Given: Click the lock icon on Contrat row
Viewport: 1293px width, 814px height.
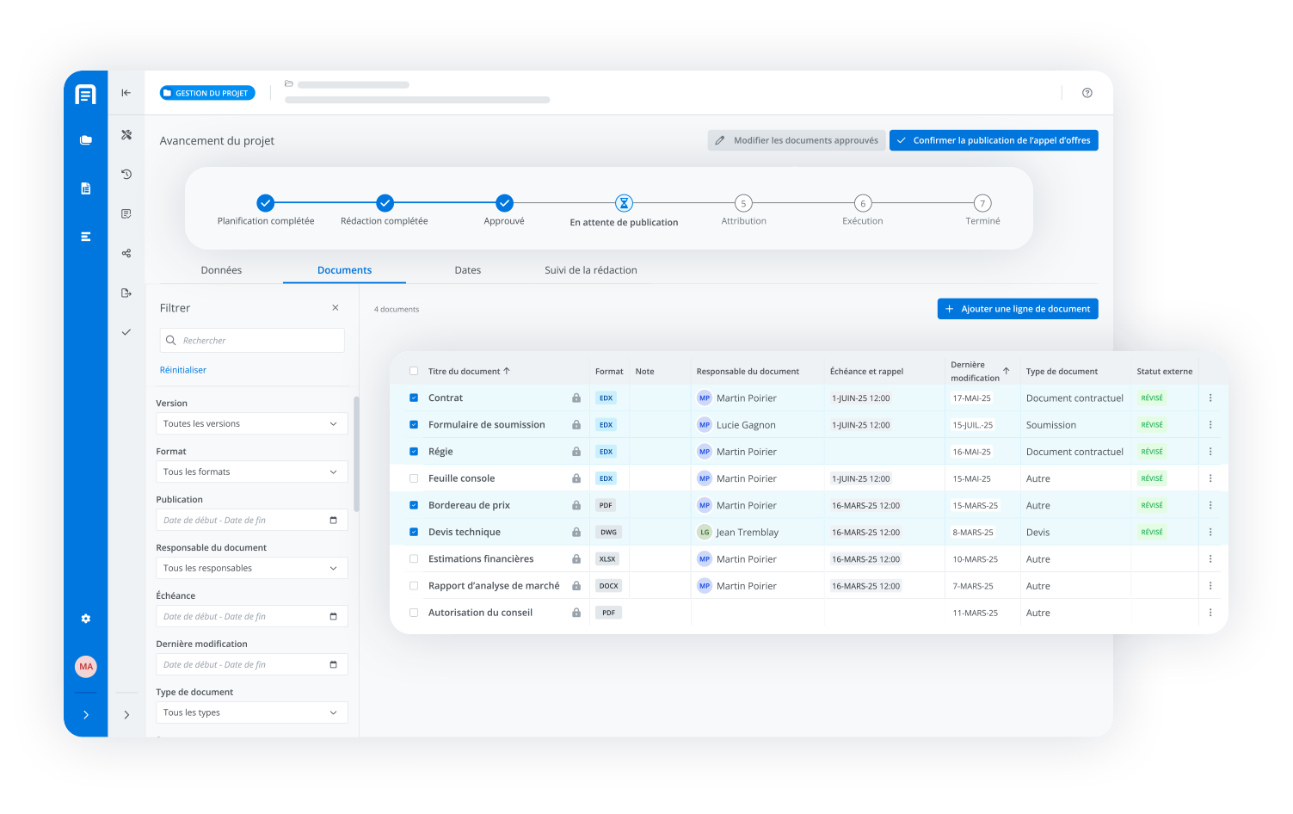Looking at the screenshot, I should [x=576, y=398].
